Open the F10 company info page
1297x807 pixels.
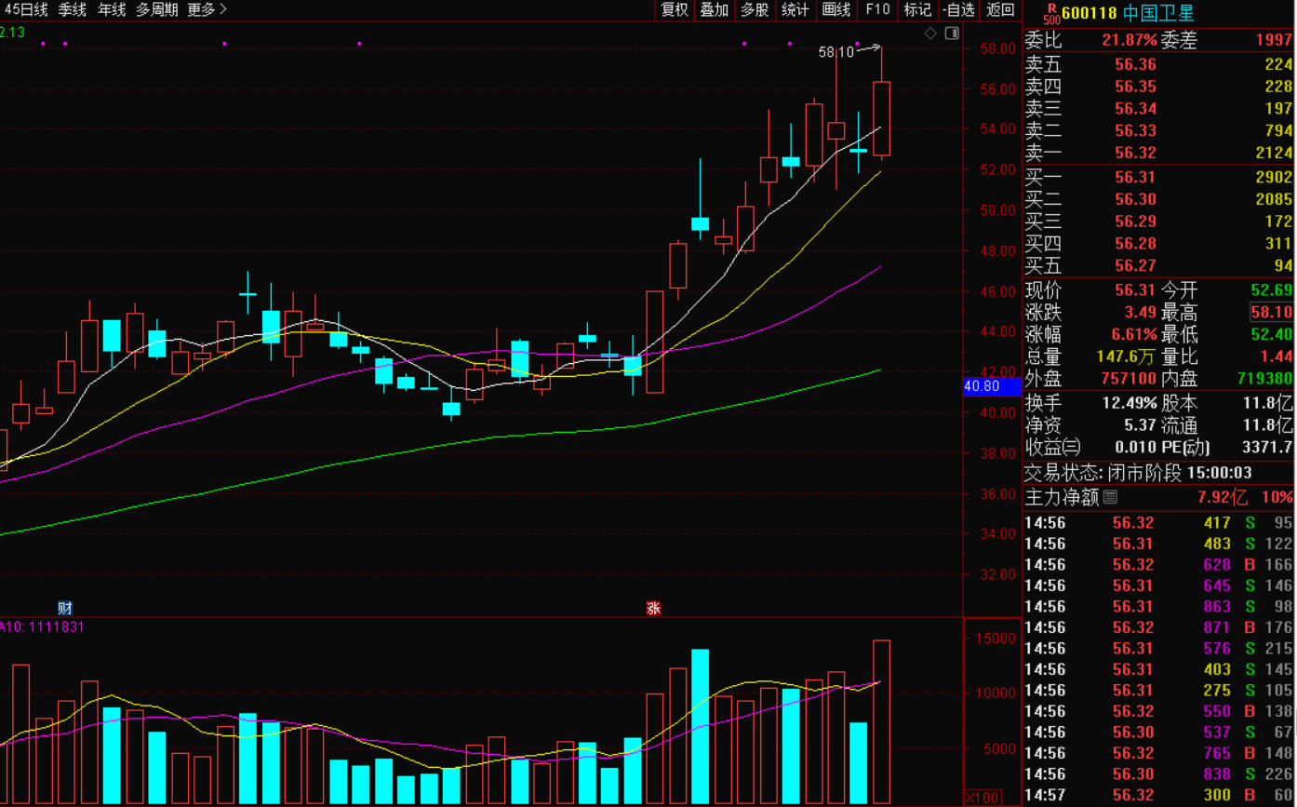click(x=877, y=10)
